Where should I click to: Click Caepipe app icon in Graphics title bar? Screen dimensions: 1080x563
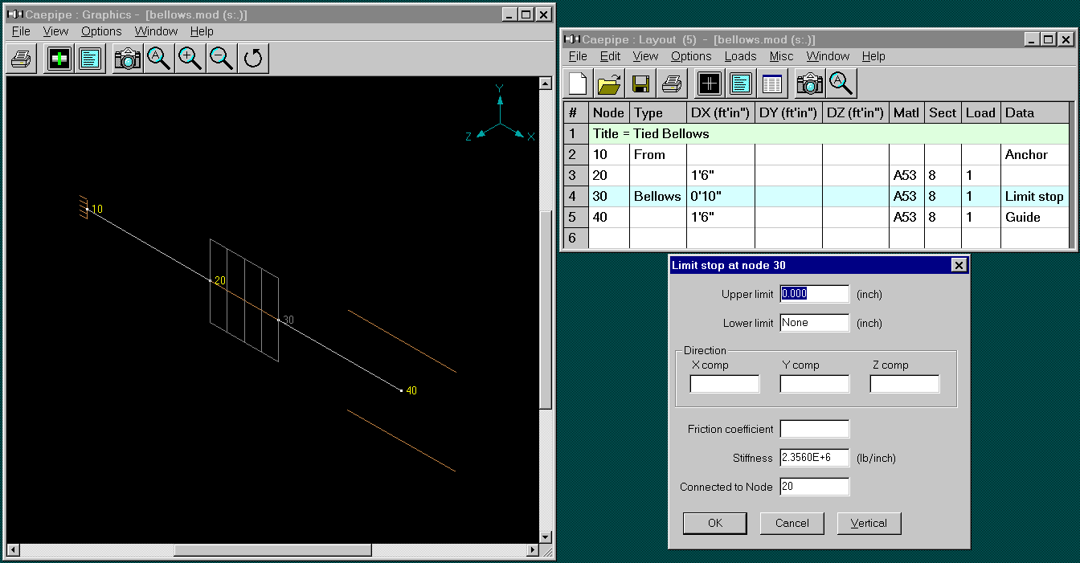pyautogui.click(x=14, y=14)
